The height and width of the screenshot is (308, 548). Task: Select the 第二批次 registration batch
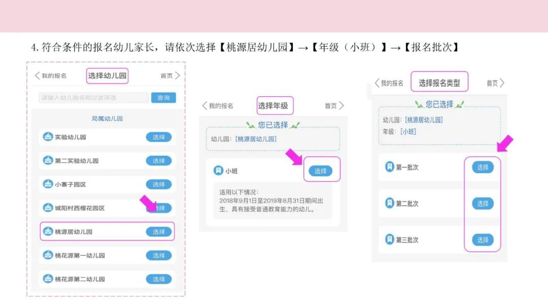483,204
